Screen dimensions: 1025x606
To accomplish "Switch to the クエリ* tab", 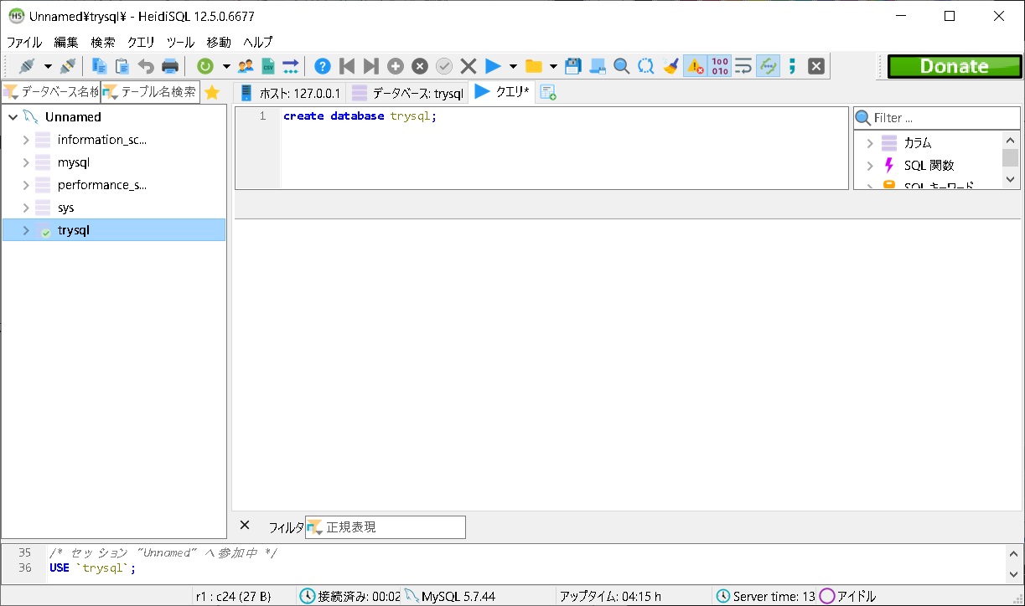I will click(x=502, y=92).
